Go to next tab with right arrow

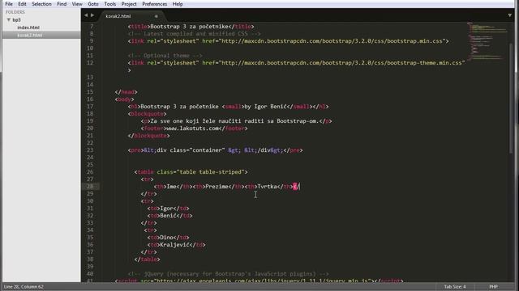92,15
